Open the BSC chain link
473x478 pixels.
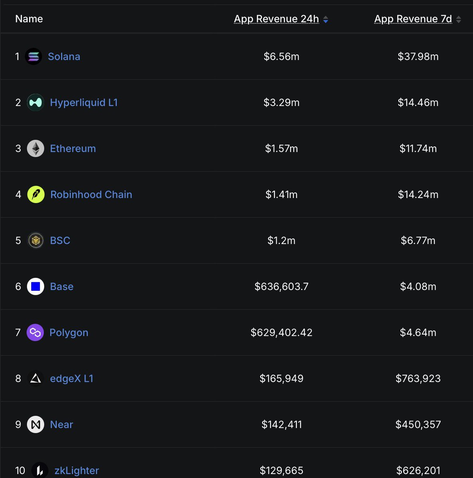point(60,241)
